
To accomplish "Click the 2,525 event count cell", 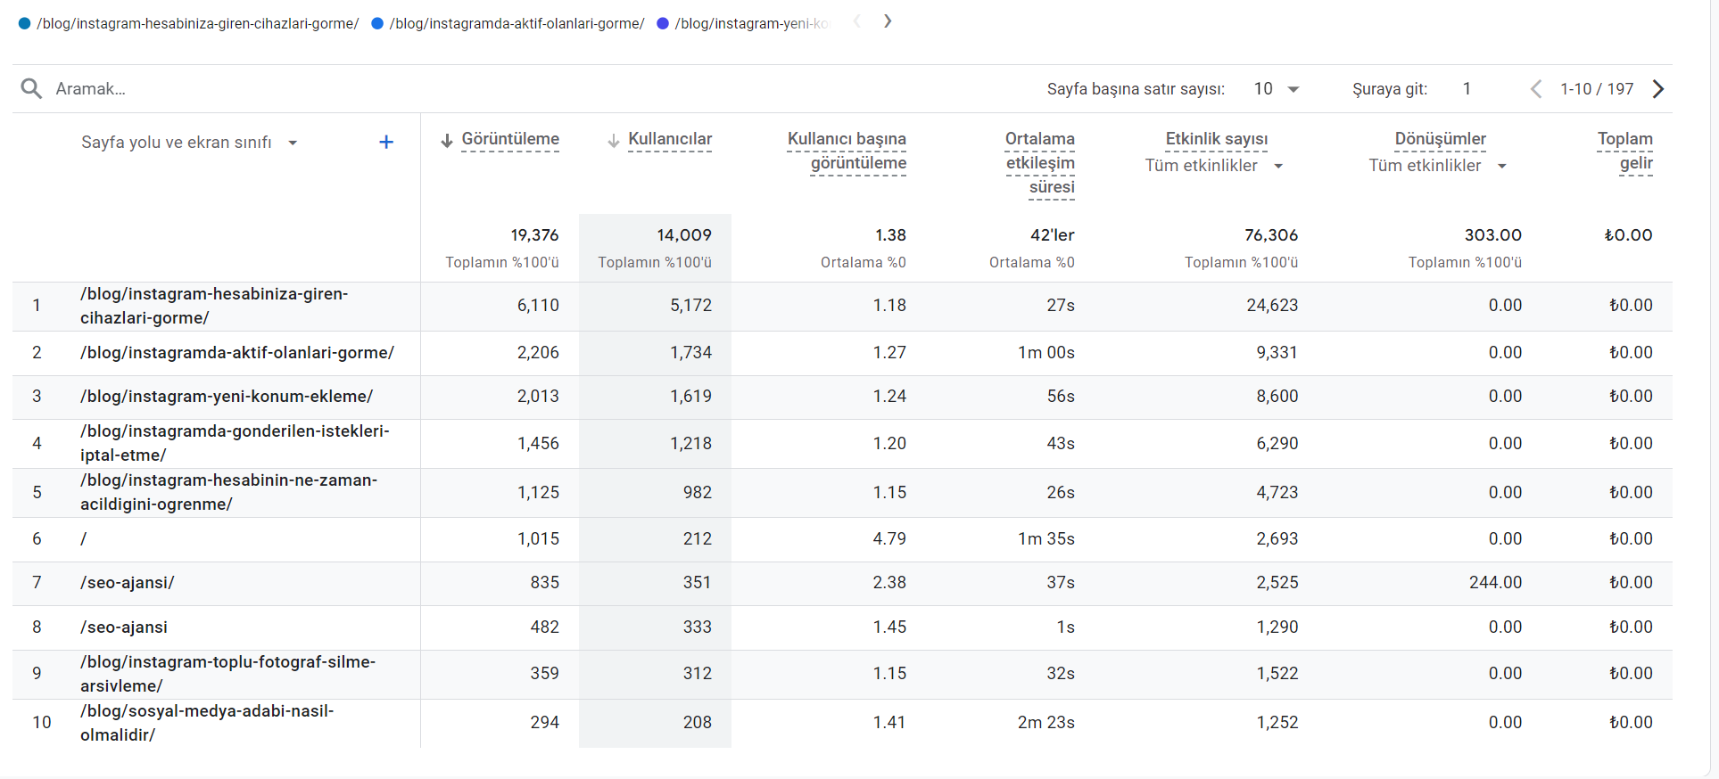I will (1277, 583).
